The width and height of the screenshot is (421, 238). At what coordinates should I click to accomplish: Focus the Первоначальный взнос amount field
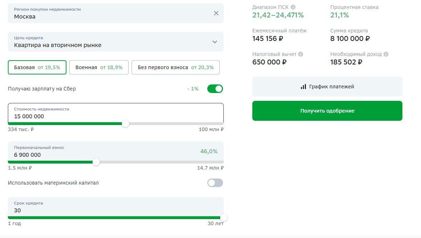click(100, 155)
